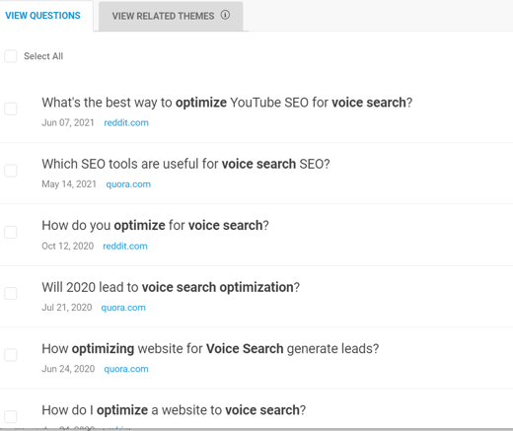Viewport: 513px width, 431px height.
Task: Open the quora.com link dated Jun 24, 2020
Action: [126, 369]
